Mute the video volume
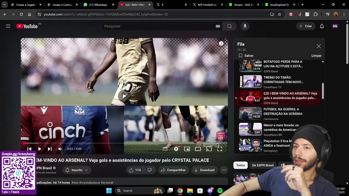The width and height of the screenshot is (349, 196). [x=60, y=149]
